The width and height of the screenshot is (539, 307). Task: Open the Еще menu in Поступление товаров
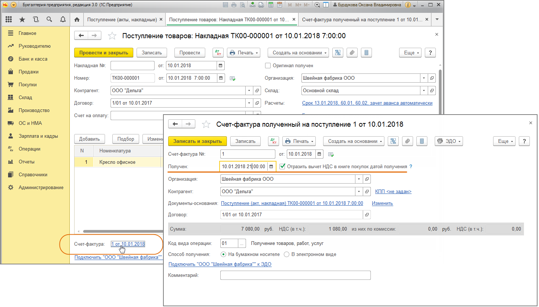[x=410, y=53]
